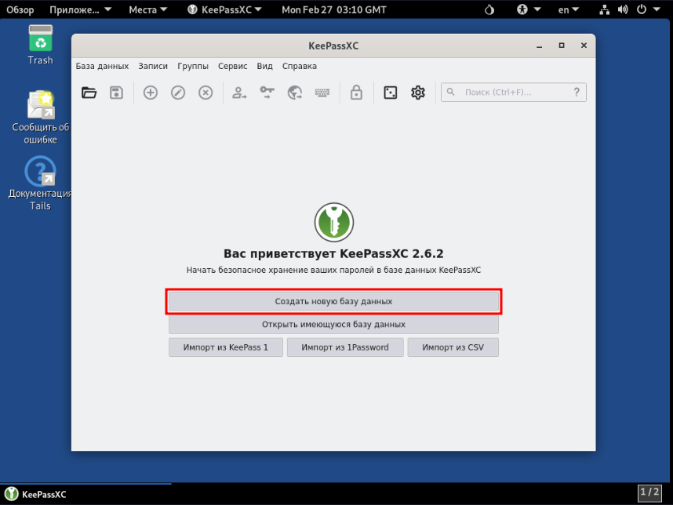Click «Открыть имеющуюся базу данных» button
The width and height of the screenshot is (673, 505).
333,324
